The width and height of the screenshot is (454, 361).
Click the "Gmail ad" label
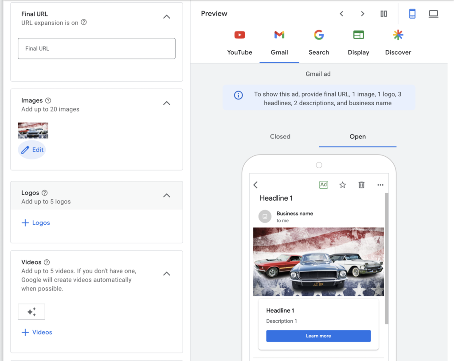(x=318, y=74)
